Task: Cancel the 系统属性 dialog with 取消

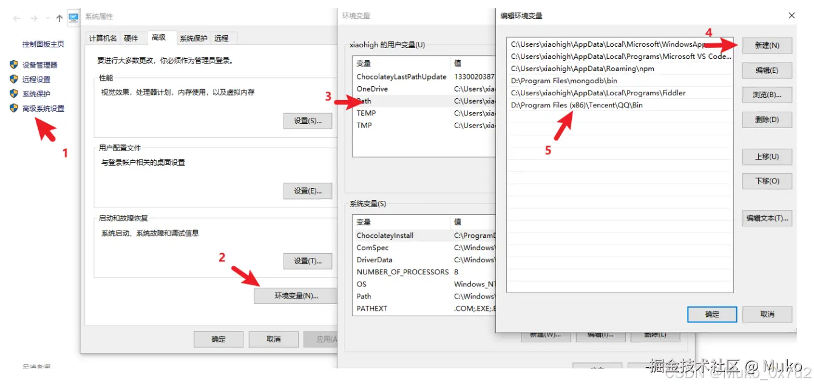Action: [x=274, y=339]
